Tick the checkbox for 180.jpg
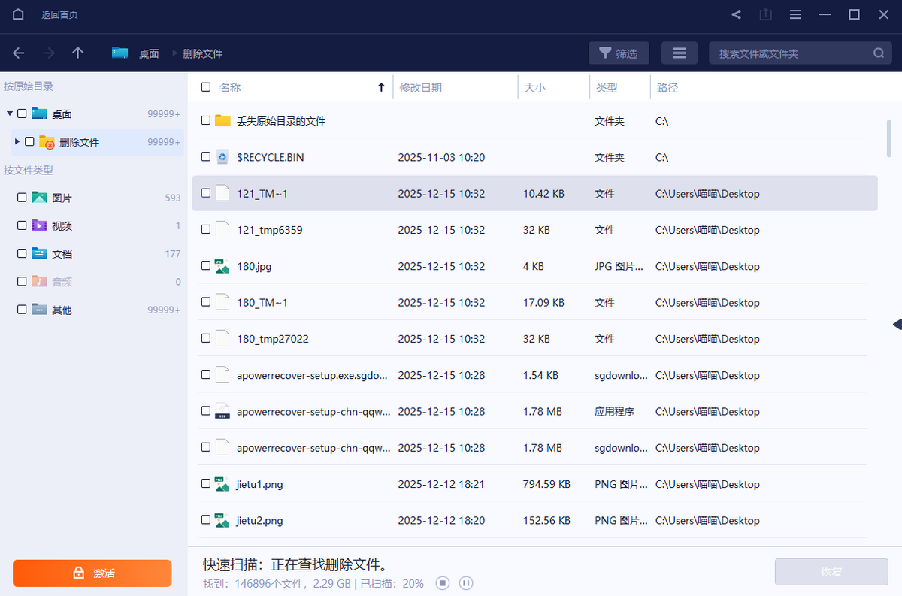This screenshot has height=596, width=902. [206, 266]
